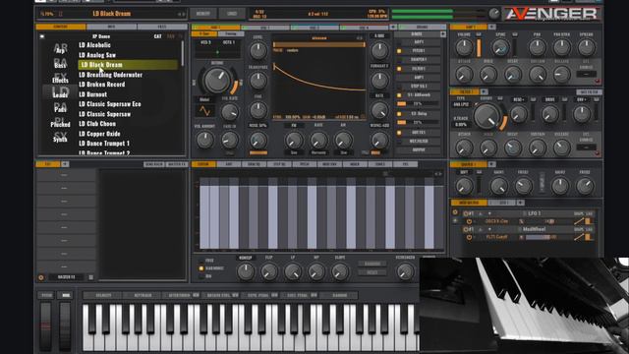Select the Pads preset category icon
Screen dimensions: 629x354
pos(60,107)
